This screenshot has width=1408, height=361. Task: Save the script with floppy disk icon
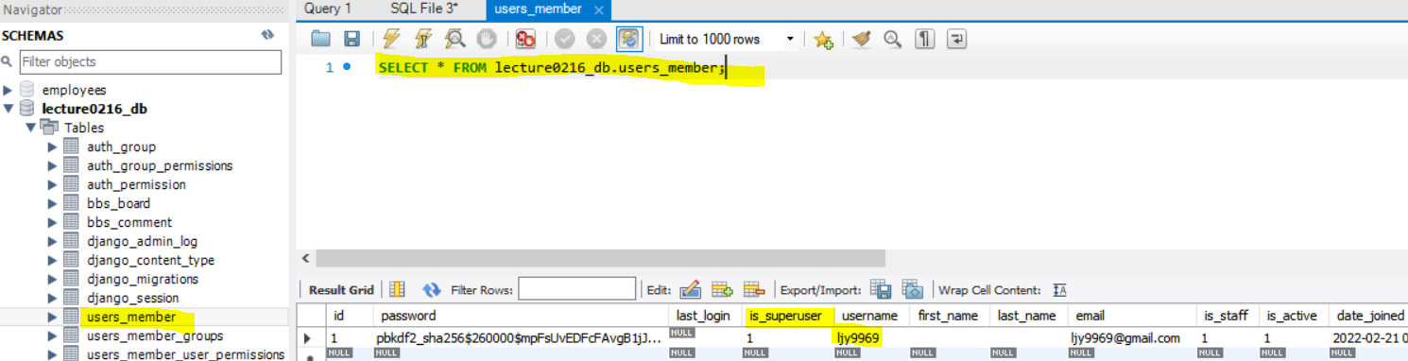[x=352, y=39]
